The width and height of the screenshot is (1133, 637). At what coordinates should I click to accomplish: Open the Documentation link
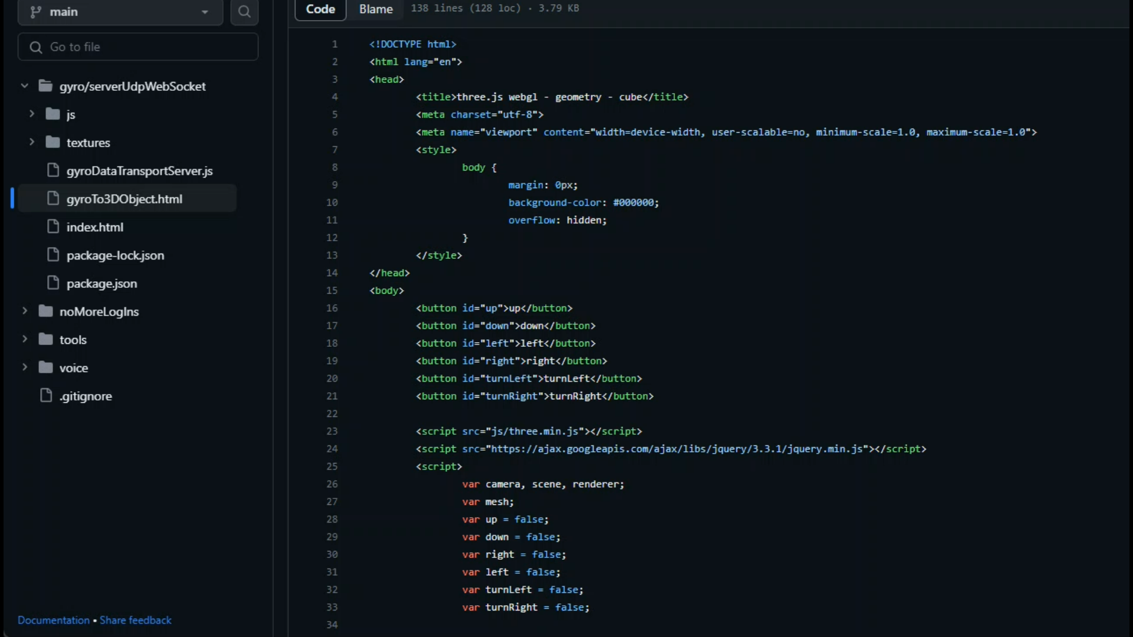coord(53,620)
